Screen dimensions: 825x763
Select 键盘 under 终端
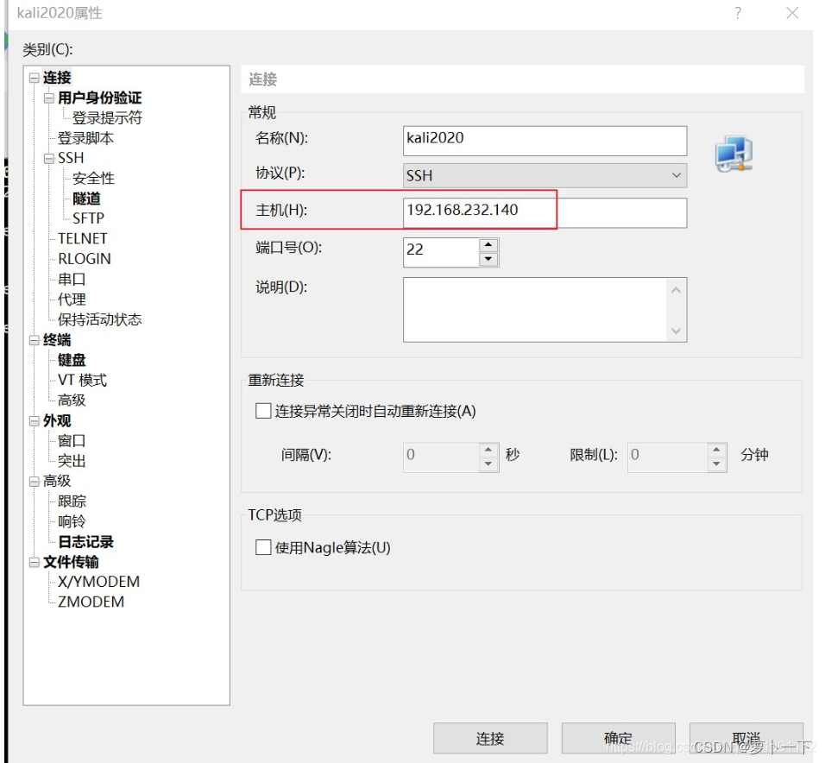(72, 360)
